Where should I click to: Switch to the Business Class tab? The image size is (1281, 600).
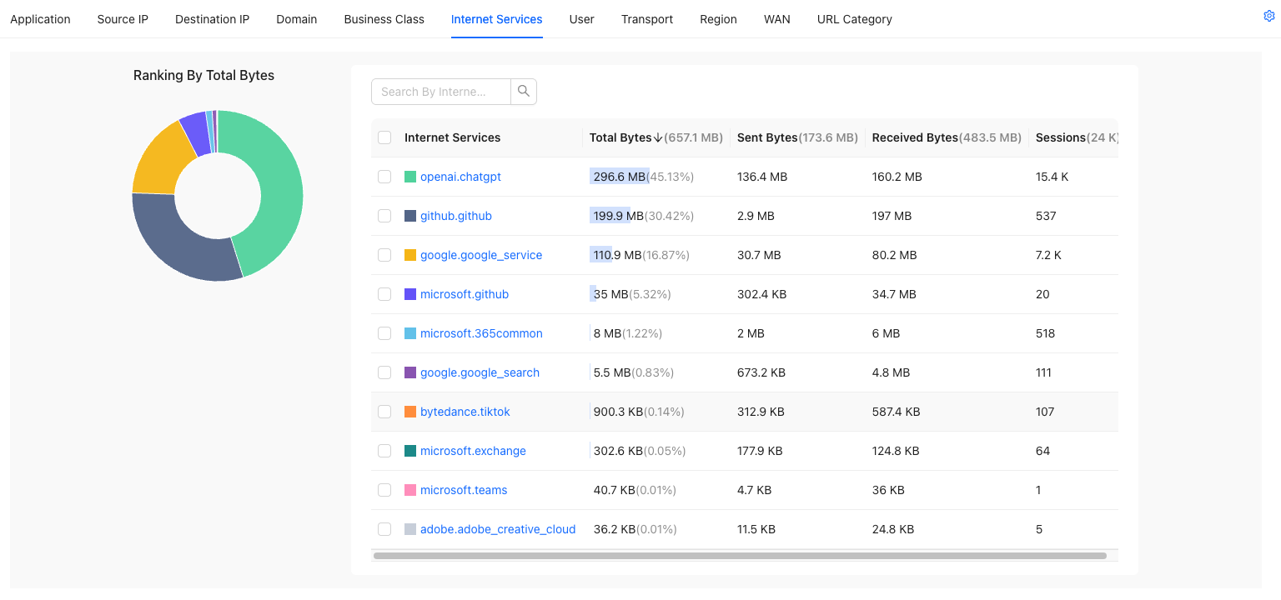[384, 19]
